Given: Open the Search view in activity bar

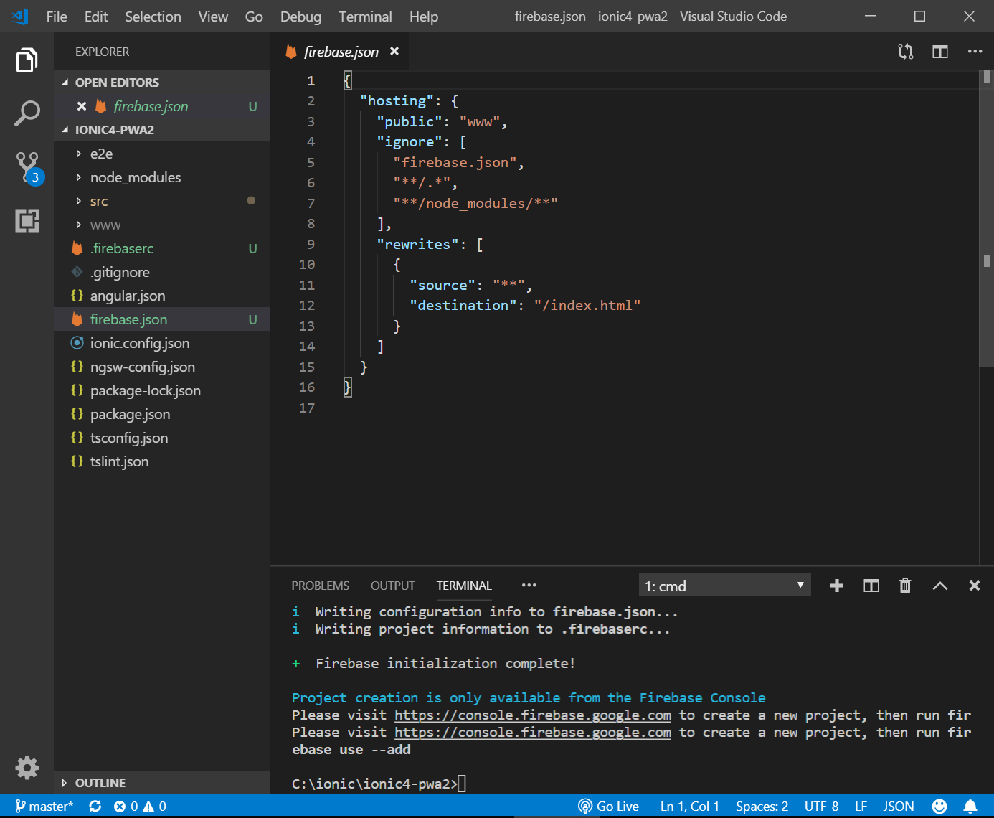Looking at the screenshot, I should pyautogui.click(x=27, y=113).
